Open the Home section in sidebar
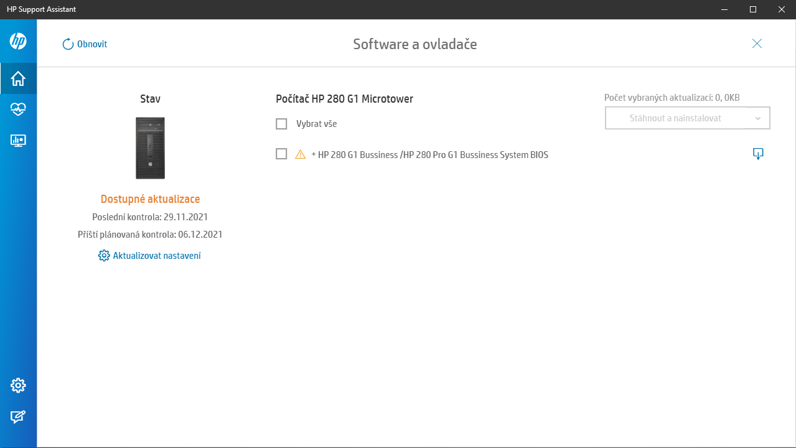The width and height of the screenshot is (796, 448). pos(18,79)
